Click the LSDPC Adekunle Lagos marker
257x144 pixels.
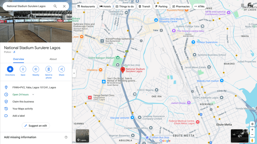pos(222,98)
